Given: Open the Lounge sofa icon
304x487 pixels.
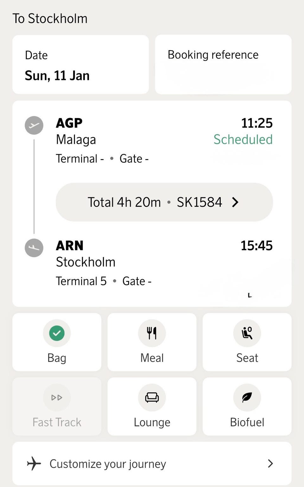Looking at the screenshot, I should click(152, 397).
